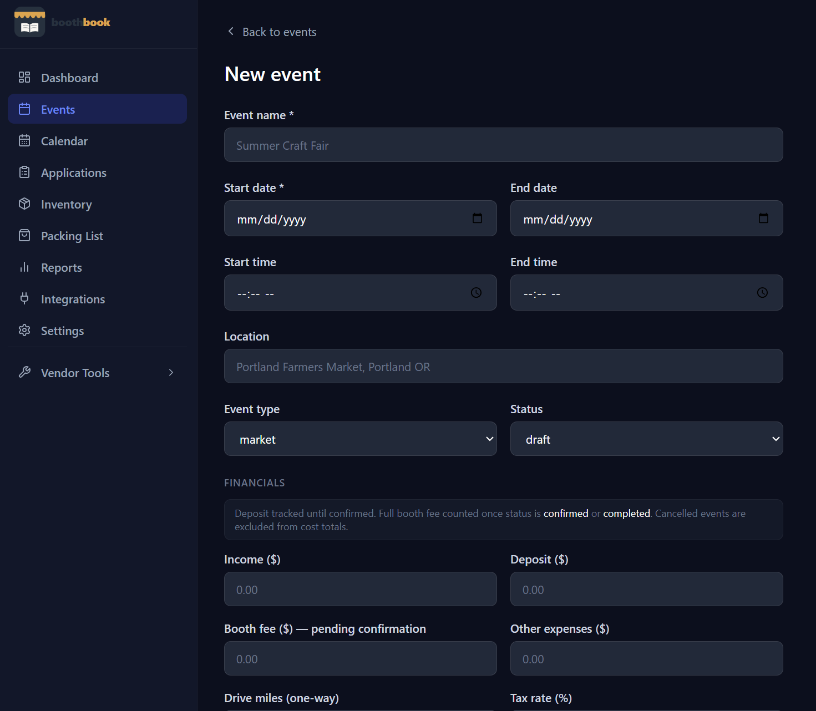The width and height of the screenshot is (816, 711).
Task: Focus the Location input field
Action: [504, 366]
